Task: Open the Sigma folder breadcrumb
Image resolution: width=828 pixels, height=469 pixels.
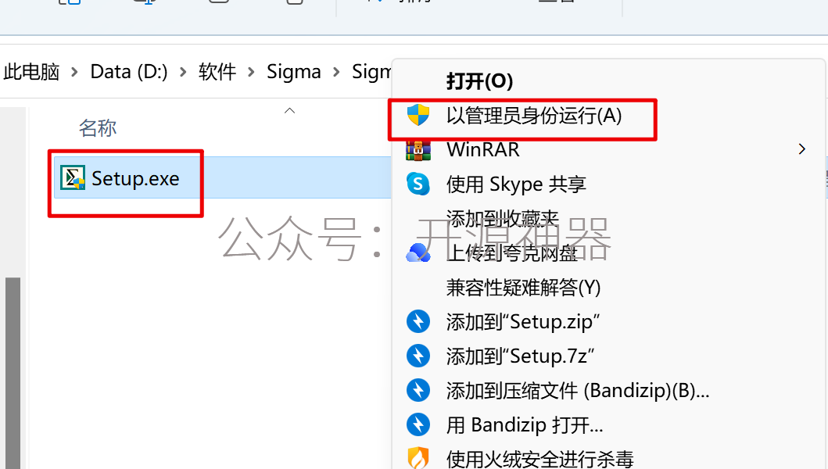Action: pyautogui.click(x=294, y=71)
